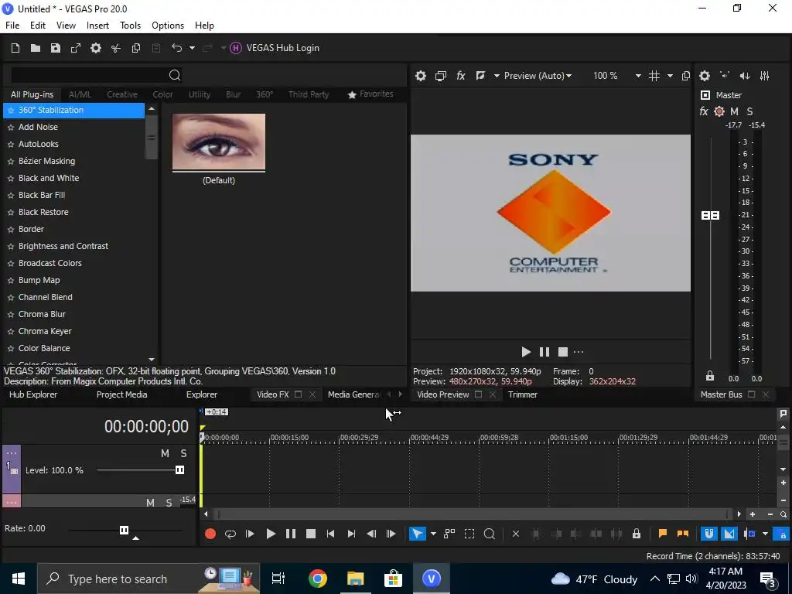This screenshot has width=792, height=594.
Task: Open the mixing console icon in Master Bus
Action: pos(765,76)
